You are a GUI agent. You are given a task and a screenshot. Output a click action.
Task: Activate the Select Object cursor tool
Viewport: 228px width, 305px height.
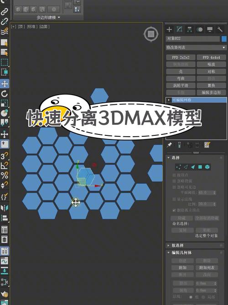(4, 42)
